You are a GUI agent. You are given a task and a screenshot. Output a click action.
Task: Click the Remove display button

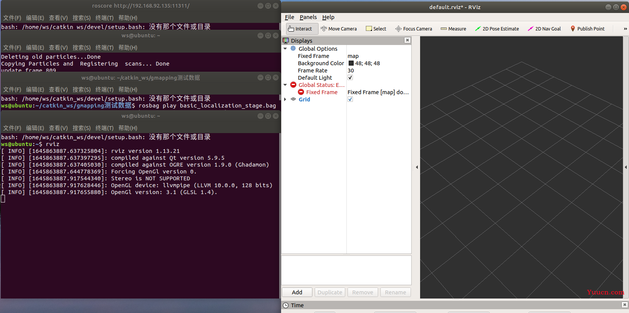click(x=363, y=292)
